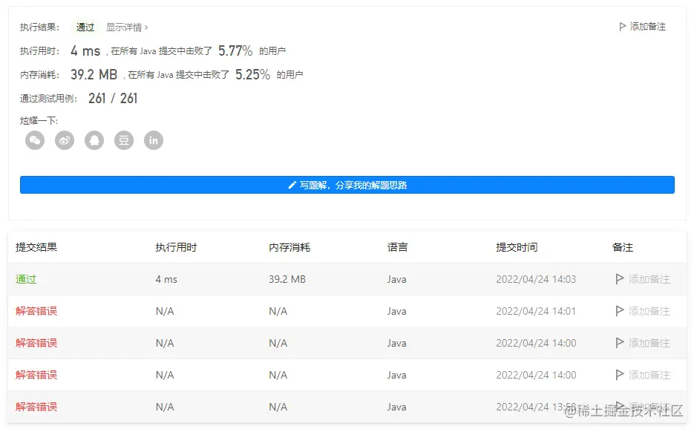This screenshot has width=697, height=432.
Task: Share result via WeChat icon
Action: pos(35,140)
